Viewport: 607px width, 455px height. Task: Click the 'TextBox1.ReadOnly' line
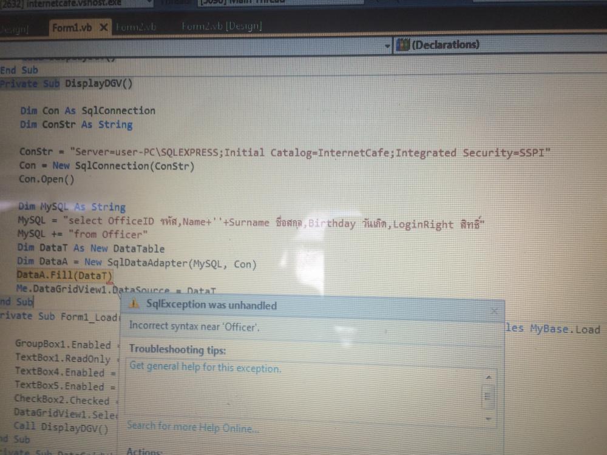point(67,359)
